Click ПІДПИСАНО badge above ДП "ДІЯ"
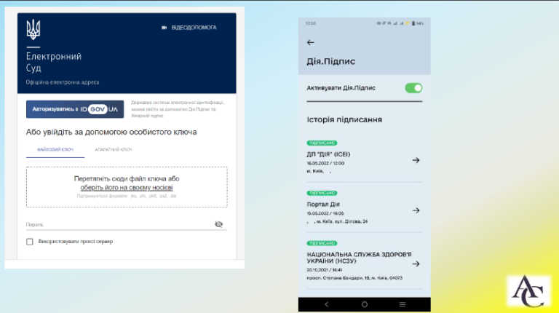 [322, 143]
